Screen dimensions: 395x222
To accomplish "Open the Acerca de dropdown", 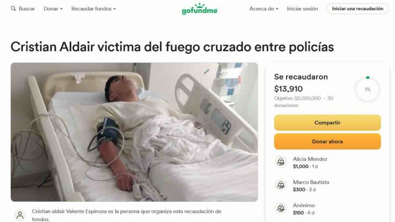I will 264,9.
